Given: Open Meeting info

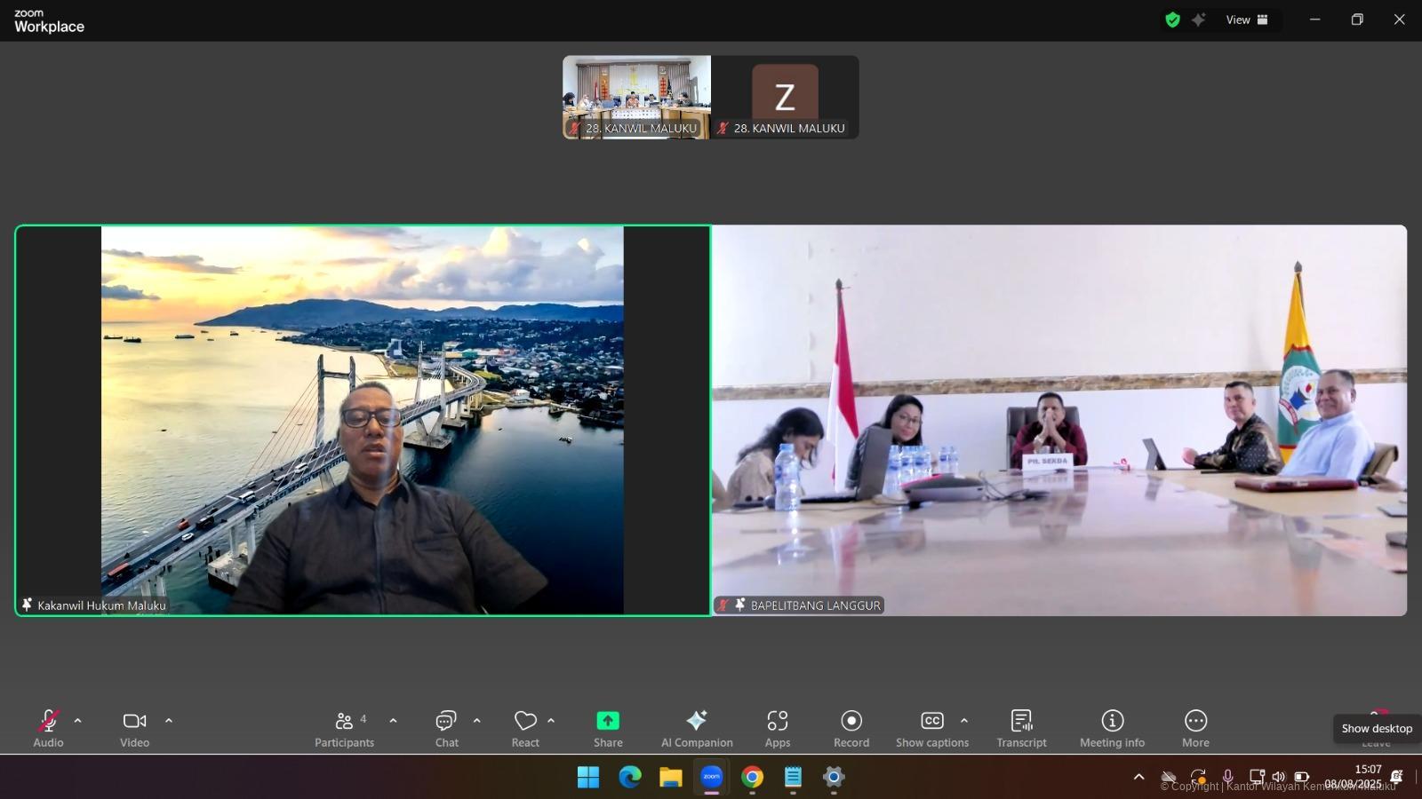Looking at the screenshot, I should pos(1113,729).
